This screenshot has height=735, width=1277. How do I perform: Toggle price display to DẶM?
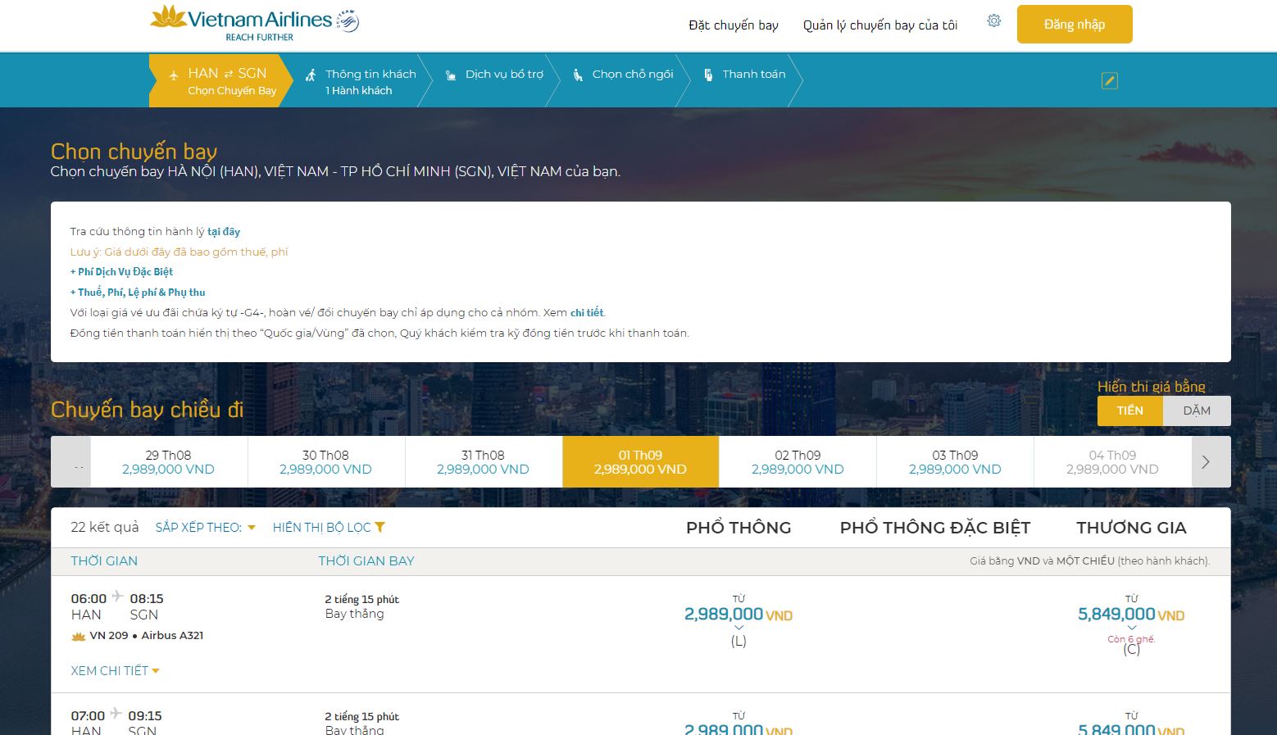click(x=1197, y=411)
